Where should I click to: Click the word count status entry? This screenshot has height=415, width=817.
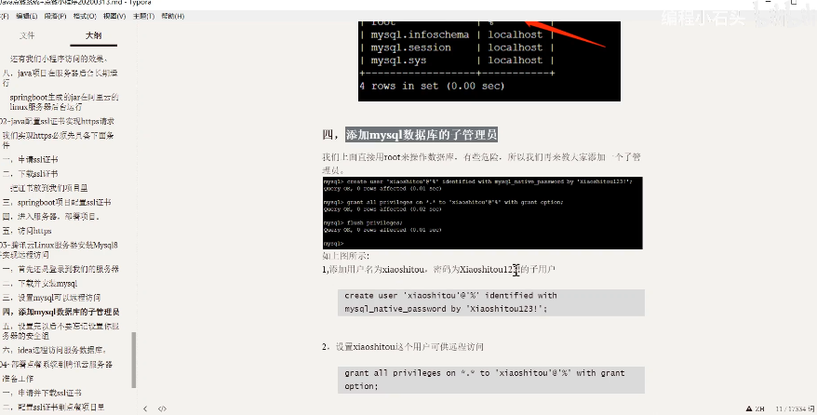pyautogui.click(x=795, y=408)
